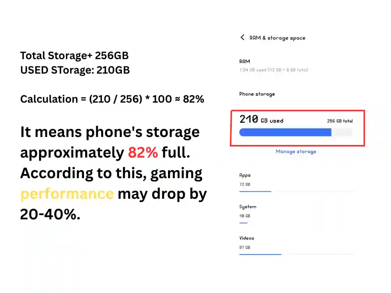Select the Apps storage category
391x293 pixels.
[245, 175]
